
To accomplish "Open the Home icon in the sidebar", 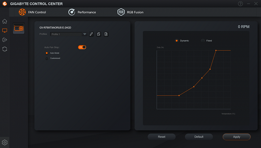I will pos(5,21).
